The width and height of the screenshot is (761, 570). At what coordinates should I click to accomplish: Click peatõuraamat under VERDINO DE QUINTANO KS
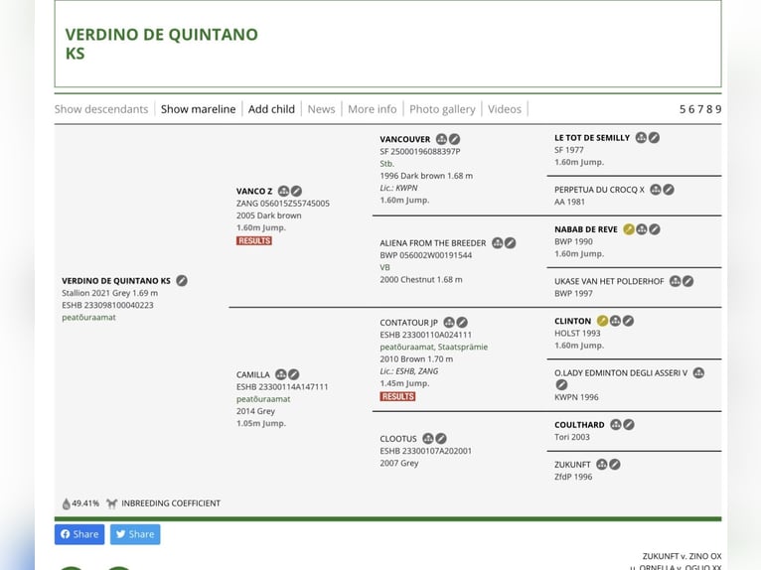pos(88,317)
